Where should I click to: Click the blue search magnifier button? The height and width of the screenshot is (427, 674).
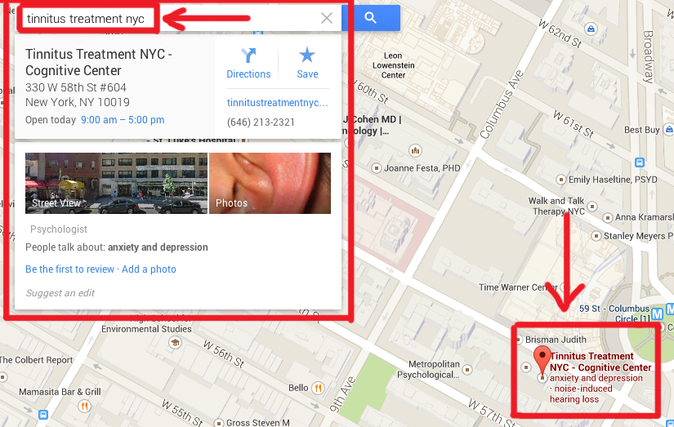[371, 18]
